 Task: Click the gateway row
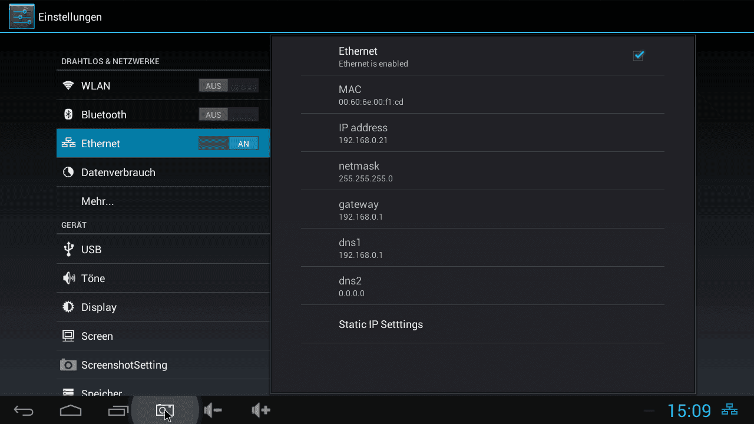pyautogui.click(x=482, y=209)
